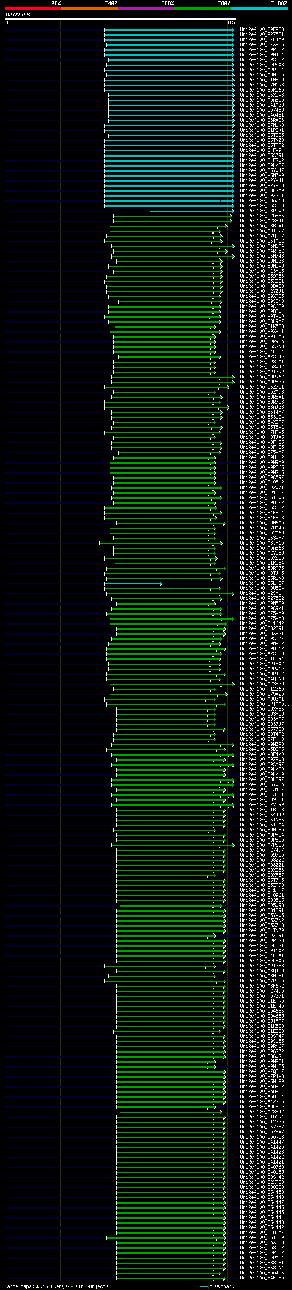
Task: Click hit label UniRef100_A6N104
Action: tap(262, 246)
